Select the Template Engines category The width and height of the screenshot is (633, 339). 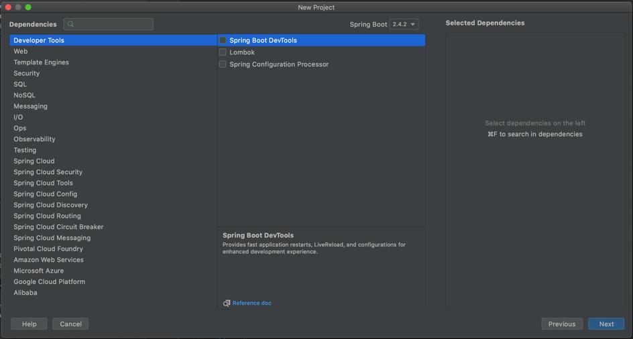(42, 62)
